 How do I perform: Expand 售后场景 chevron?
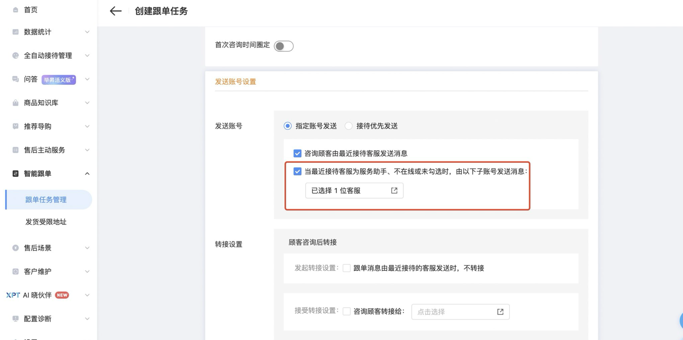(87, 248)
